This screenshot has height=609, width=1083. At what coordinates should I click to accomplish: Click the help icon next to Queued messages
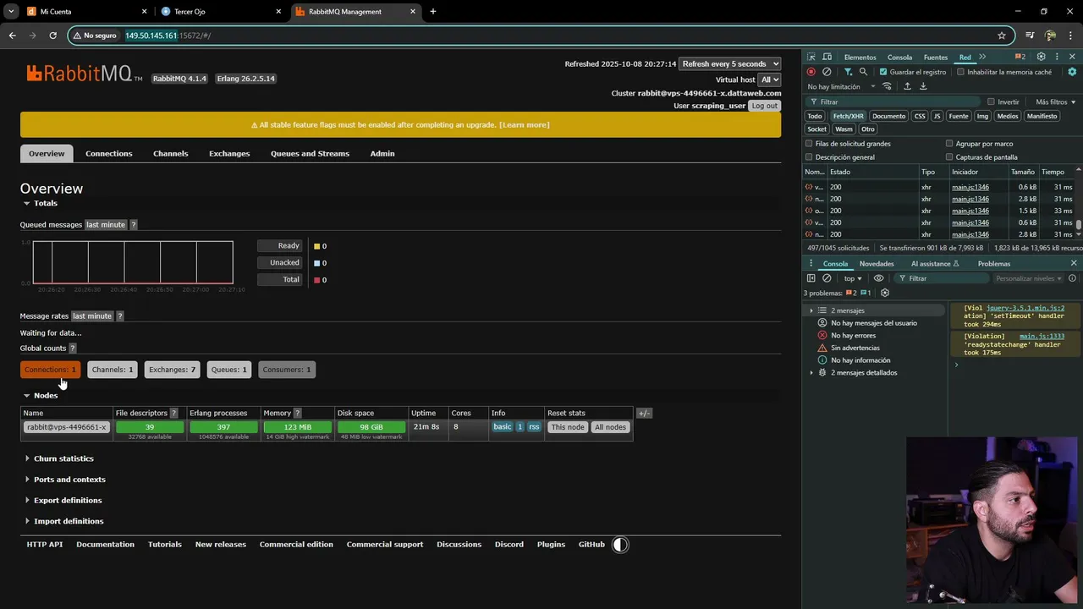pyautogui.click(x=133, y=225)
